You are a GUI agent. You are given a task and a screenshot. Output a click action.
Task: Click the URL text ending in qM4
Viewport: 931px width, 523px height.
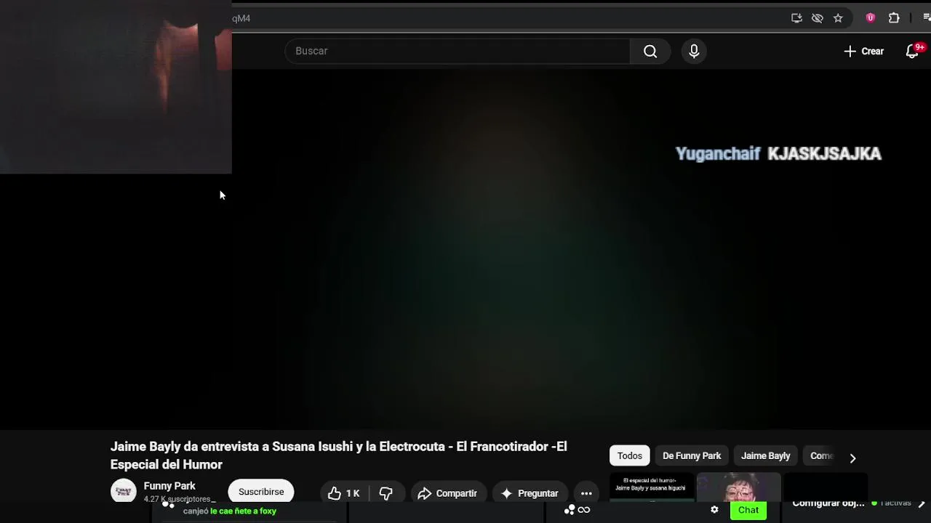click(241, 18)
